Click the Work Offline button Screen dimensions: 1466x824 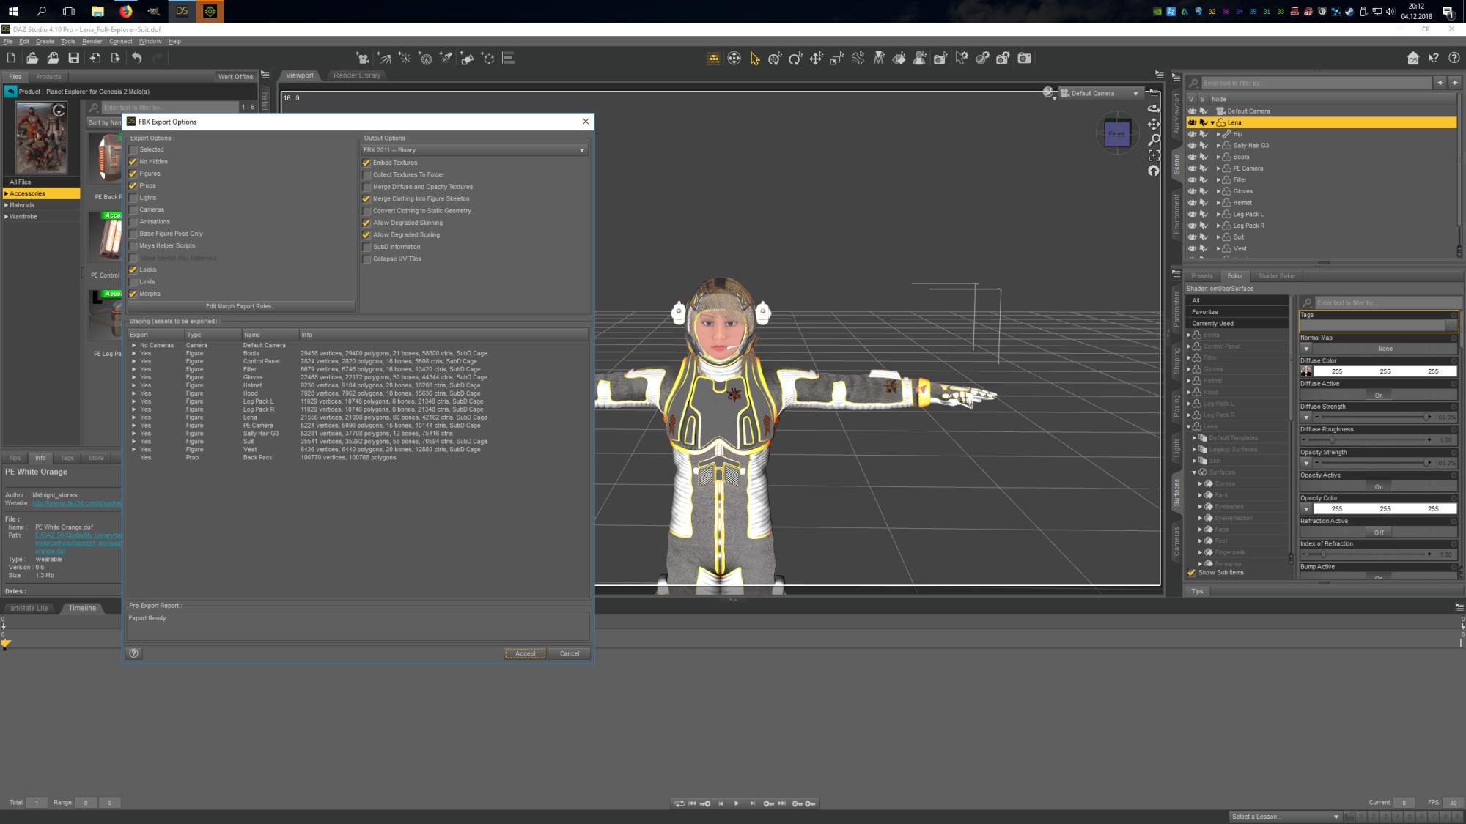click(235, 77)
